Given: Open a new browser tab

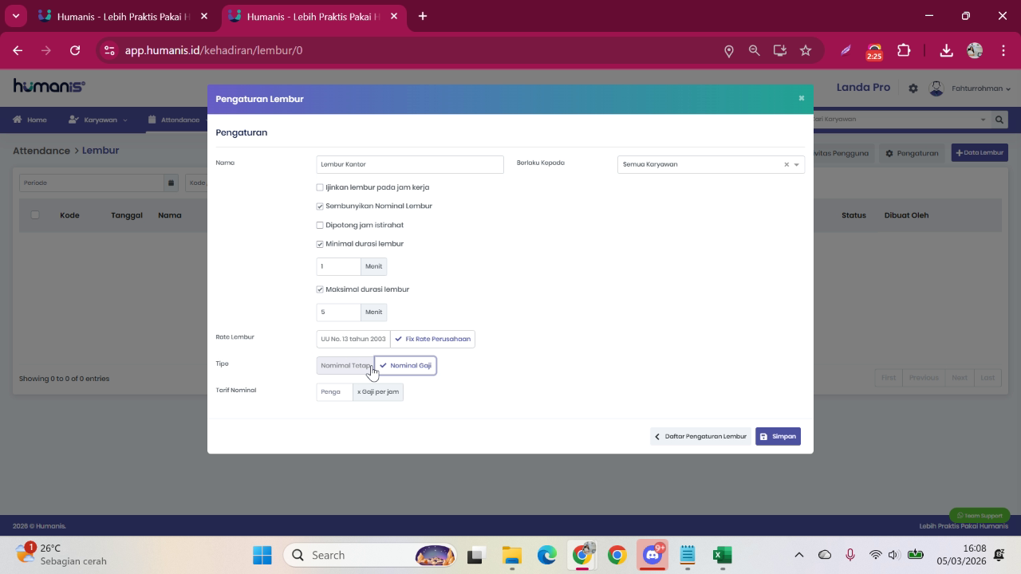Looking at the screenshot, I should click(423, 16).
